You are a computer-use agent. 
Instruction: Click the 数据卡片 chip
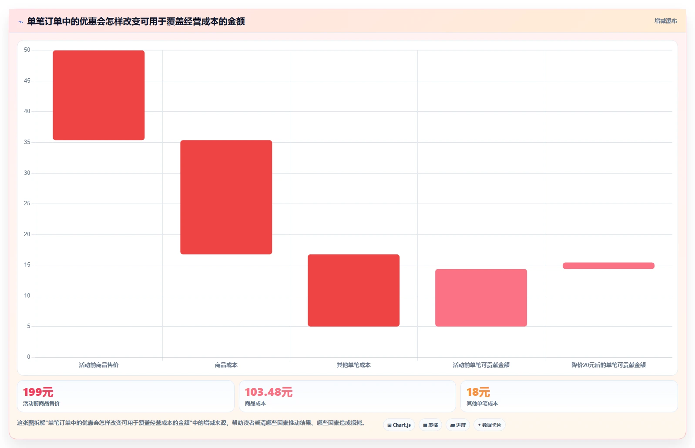coord(490,425)
